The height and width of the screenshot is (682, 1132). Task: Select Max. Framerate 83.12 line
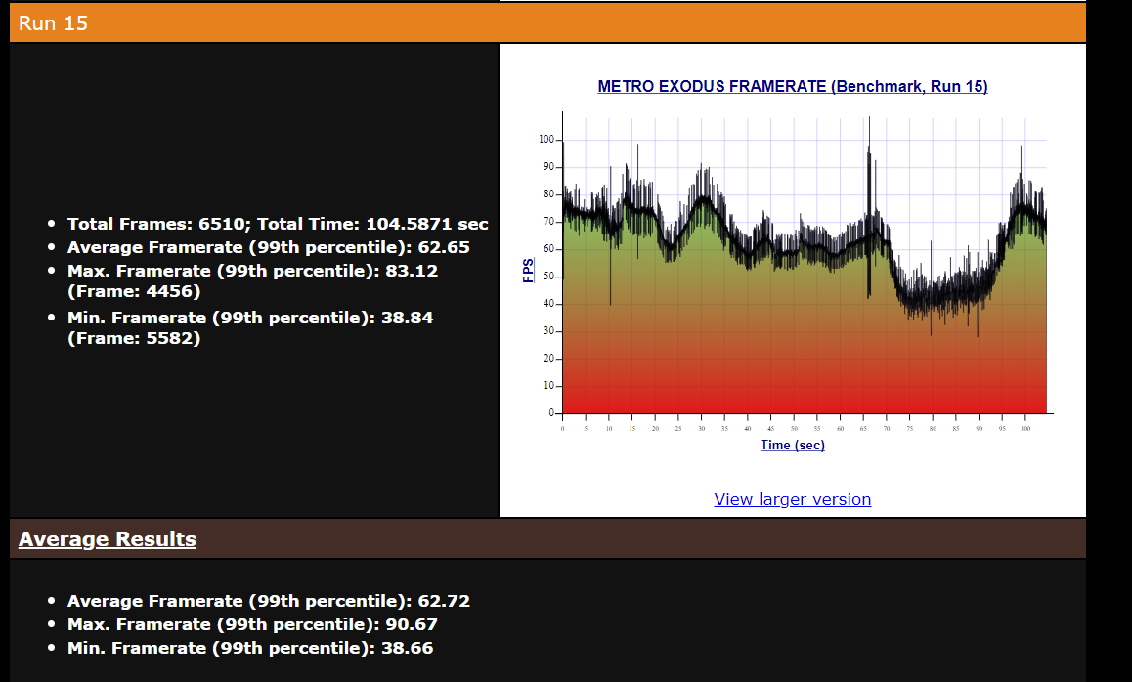click(252, 271)
